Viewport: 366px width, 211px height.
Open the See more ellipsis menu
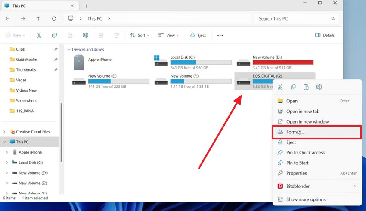(x=220, y=35)
